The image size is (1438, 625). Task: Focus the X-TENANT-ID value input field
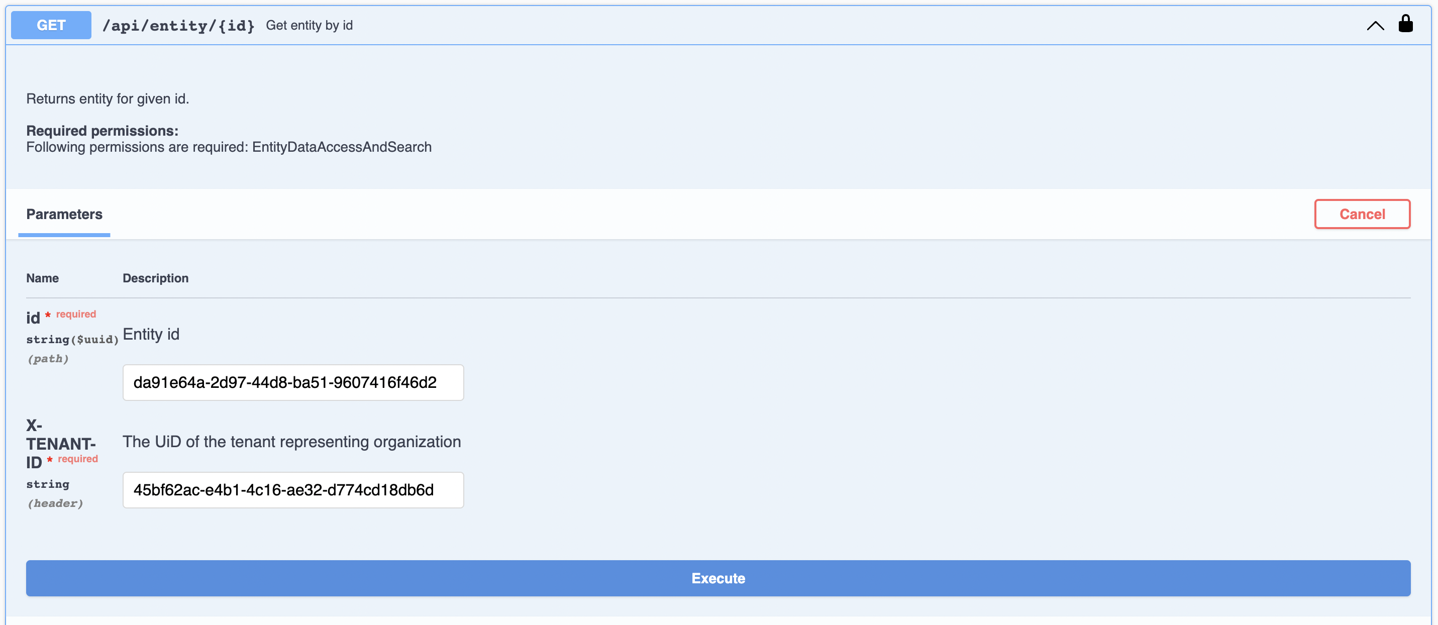[x=293, y=490]
